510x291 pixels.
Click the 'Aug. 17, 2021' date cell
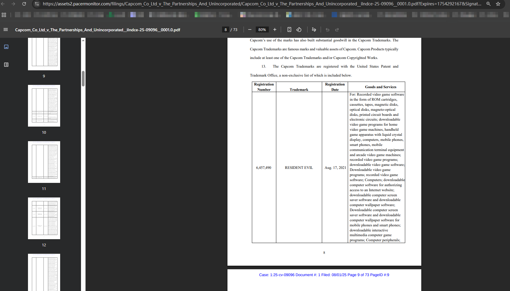(335, 168)
